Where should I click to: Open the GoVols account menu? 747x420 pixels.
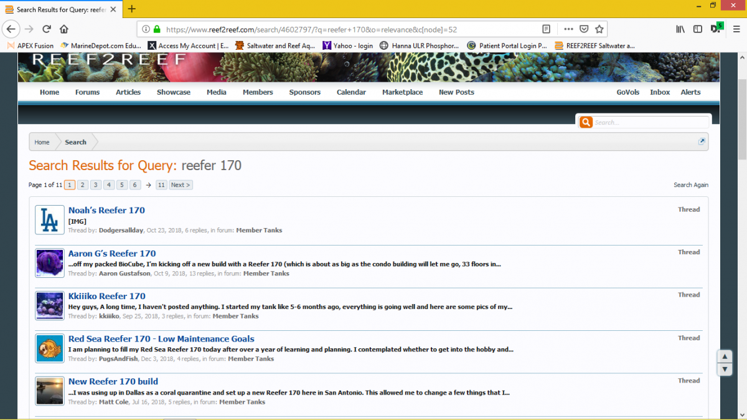628,92
